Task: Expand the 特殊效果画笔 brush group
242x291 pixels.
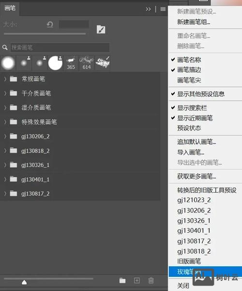Action: [5, 122]
